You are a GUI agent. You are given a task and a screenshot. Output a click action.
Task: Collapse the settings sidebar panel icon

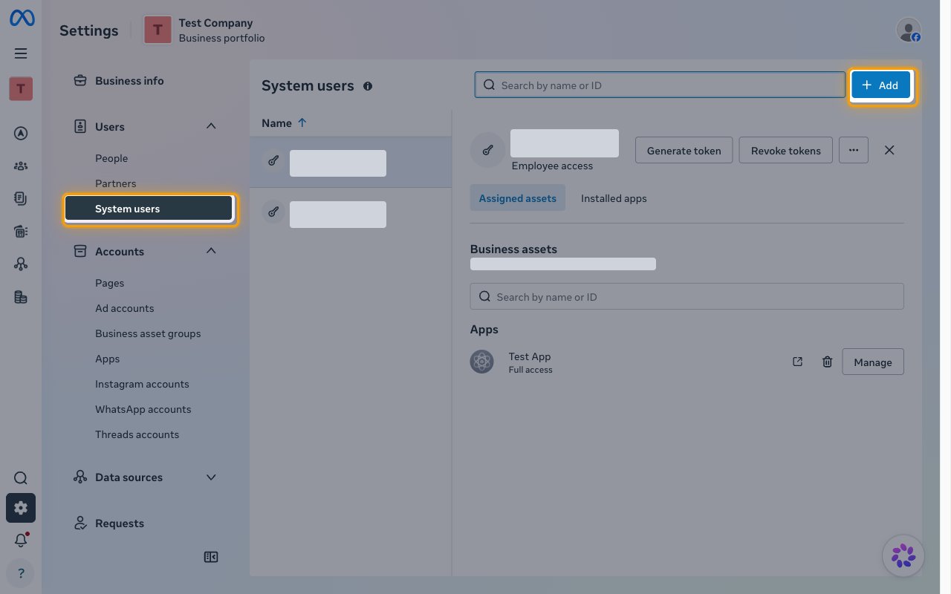pyautogui.click(x=211, y=557)
